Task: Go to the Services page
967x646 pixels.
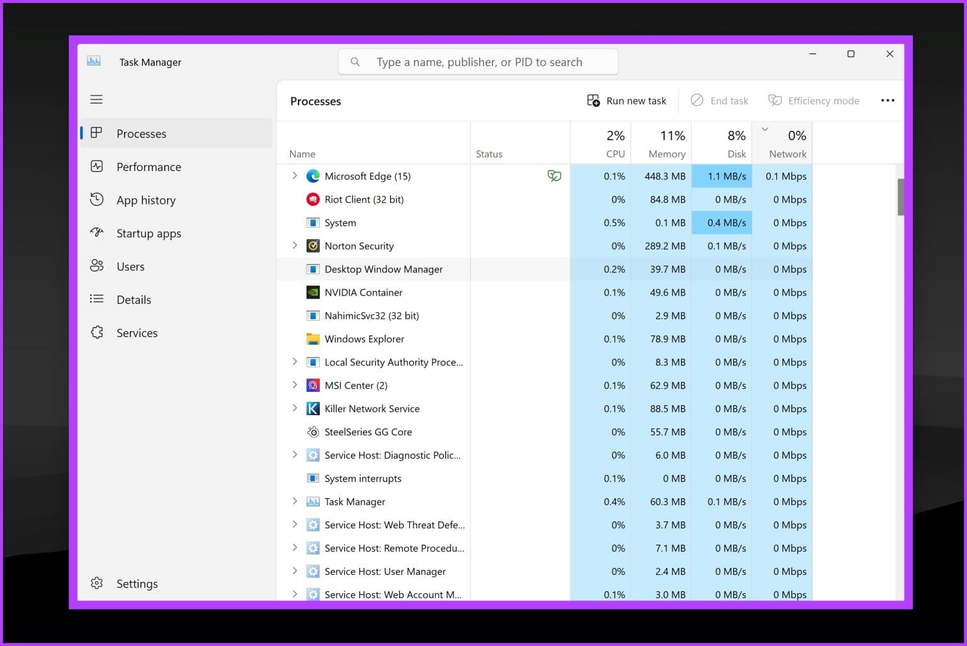Action: click(x=137, y=333)
